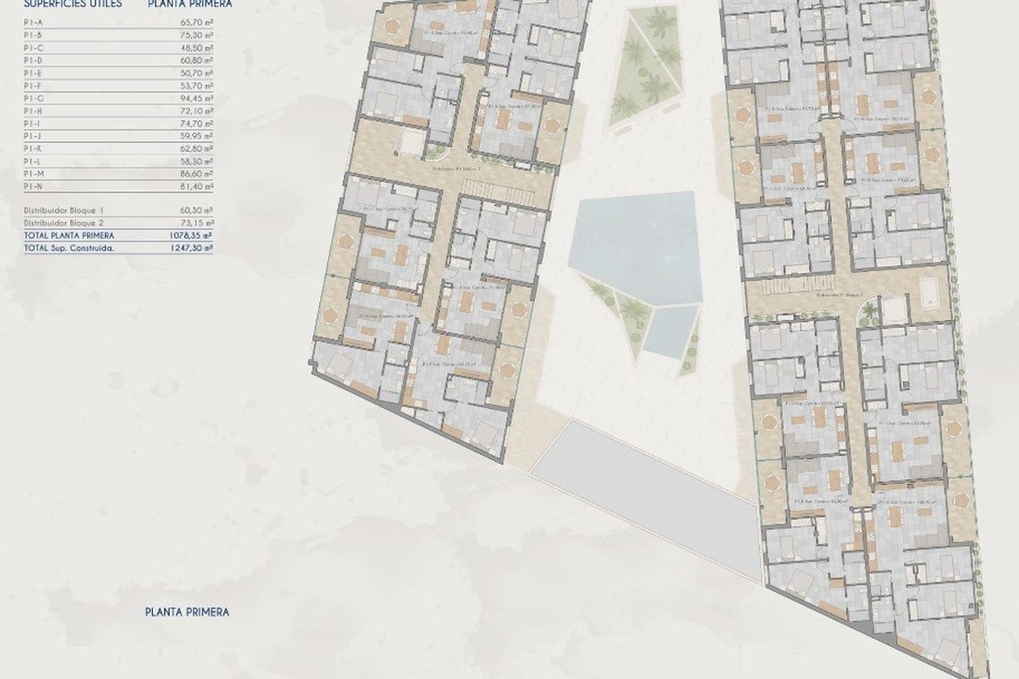Click the '94,45 m²' value

(197, 100)
